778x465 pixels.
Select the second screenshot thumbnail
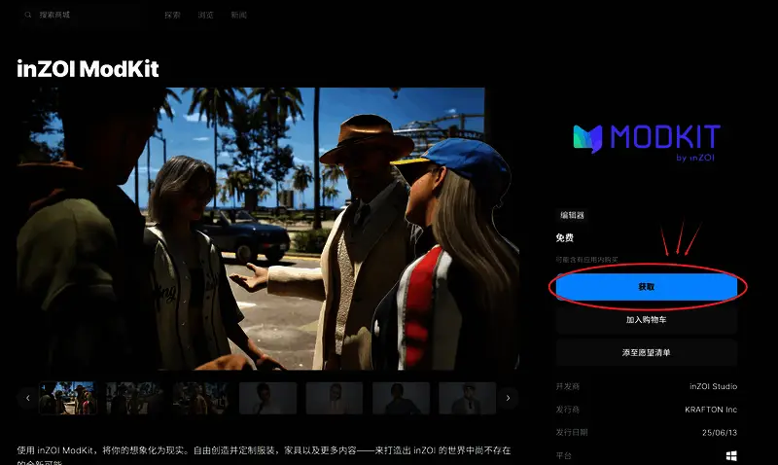135,398
